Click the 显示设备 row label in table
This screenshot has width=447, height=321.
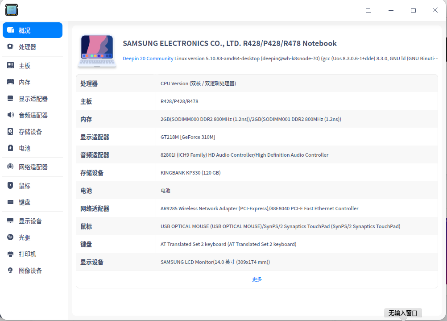[x=92, y=262]
